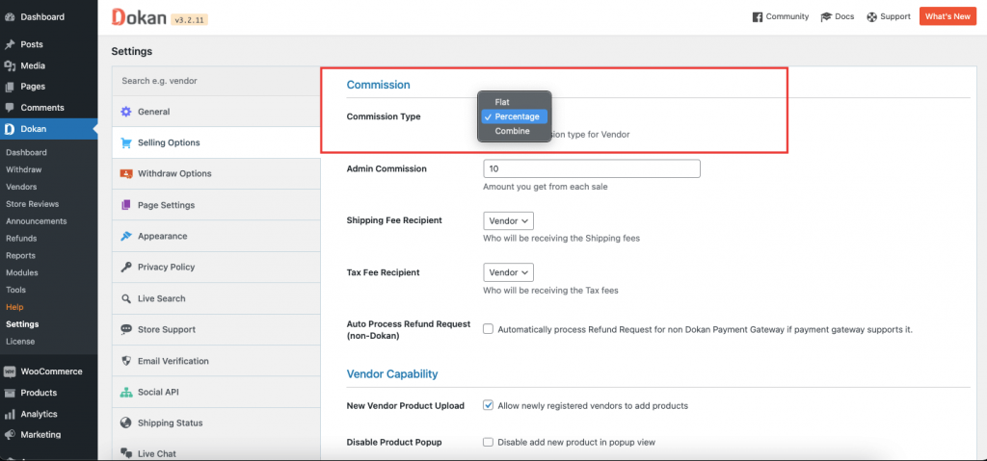The image size is (987, 461).
Task: Open Tools submenu item
Action: point(15,290)
